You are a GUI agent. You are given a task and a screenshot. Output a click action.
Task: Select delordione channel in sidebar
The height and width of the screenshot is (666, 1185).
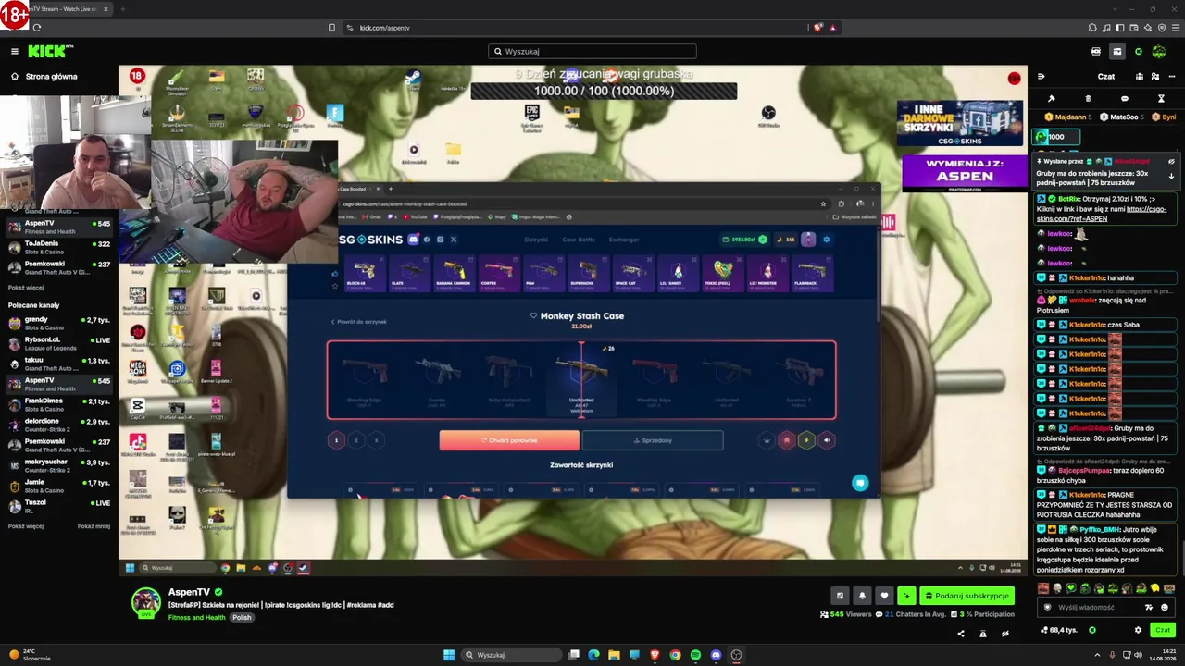click(x=59, y=425)
